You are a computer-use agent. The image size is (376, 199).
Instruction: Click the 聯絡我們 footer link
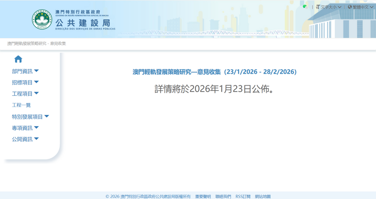pyautogui.click(x=223, y=196)
